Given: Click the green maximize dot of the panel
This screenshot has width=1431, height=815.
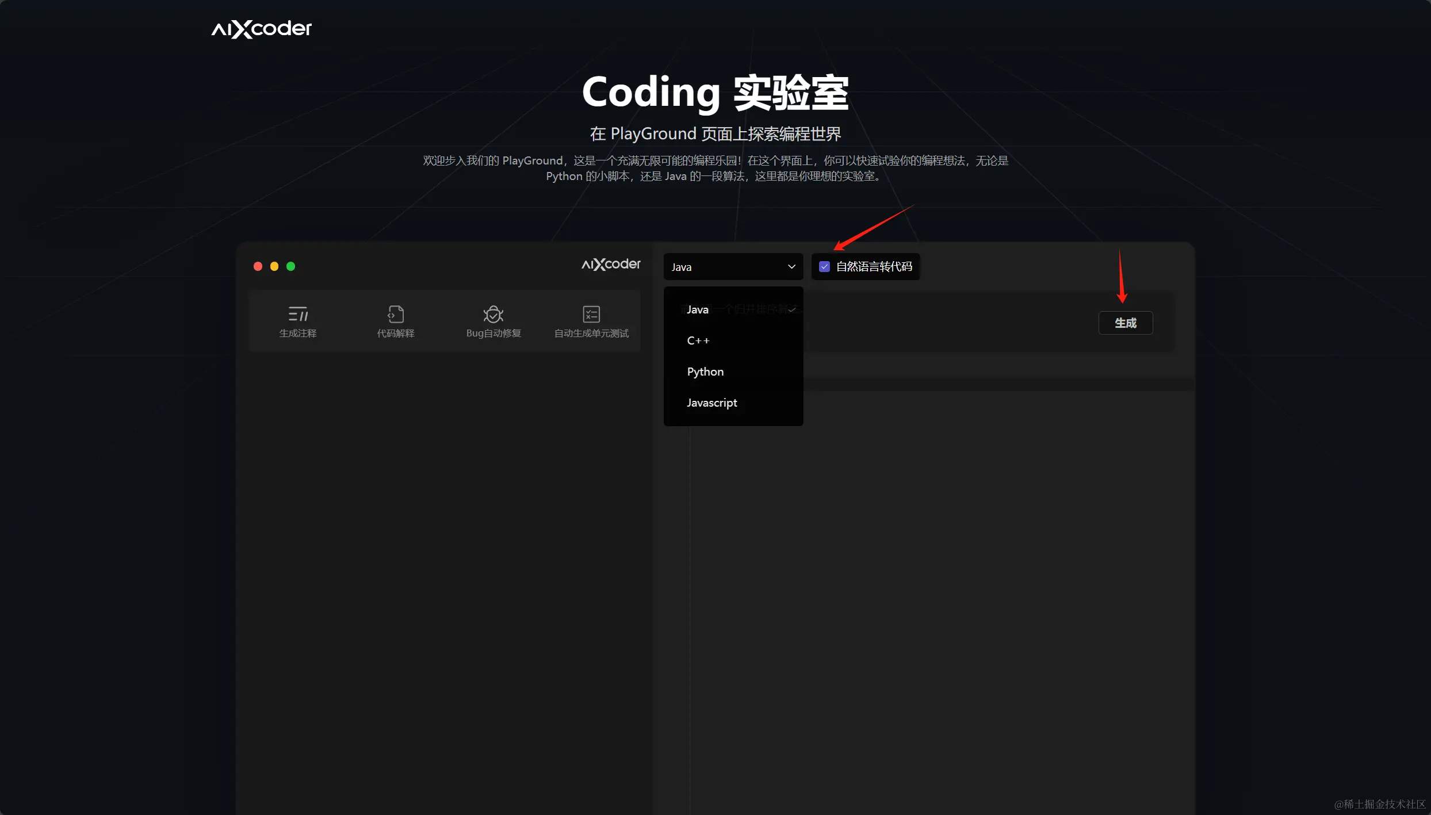Looking at the screenshot, I should tap(291, 266).
